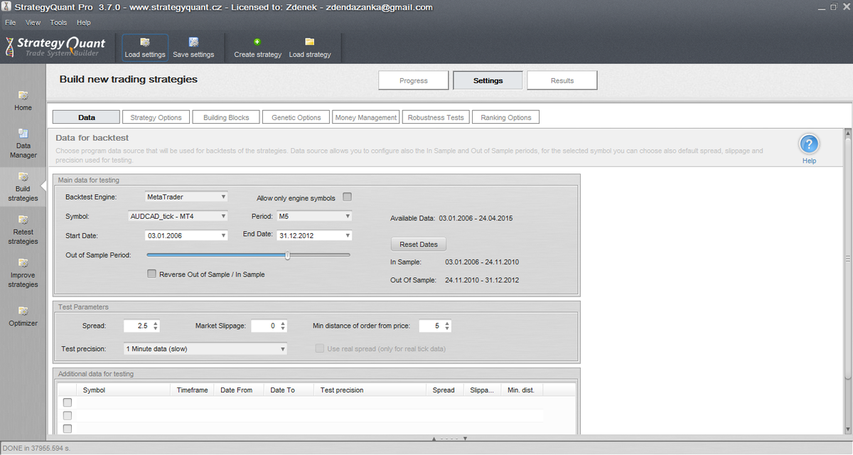This screenshot has width=853, height=455.
Task: Open Data Manager in the sidebar
Action: [x=23, y=143]
